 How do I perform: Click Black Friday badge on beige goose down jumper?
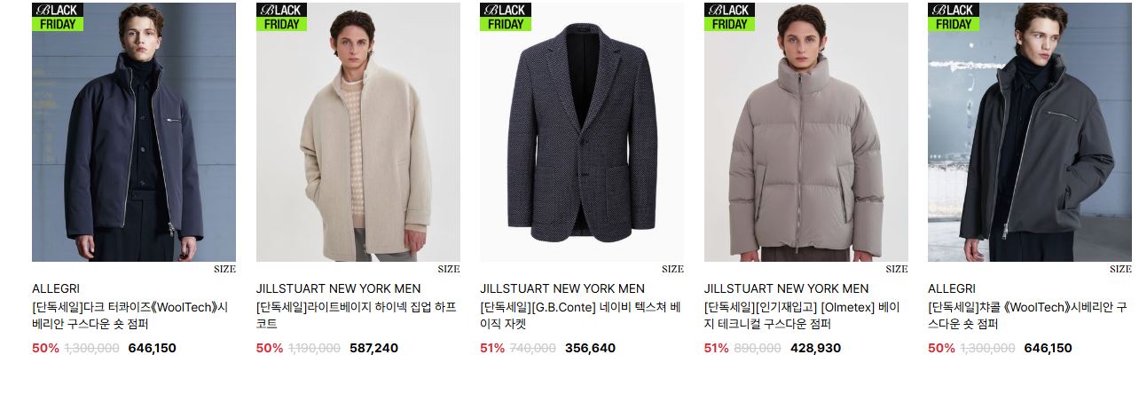(730, 17)
